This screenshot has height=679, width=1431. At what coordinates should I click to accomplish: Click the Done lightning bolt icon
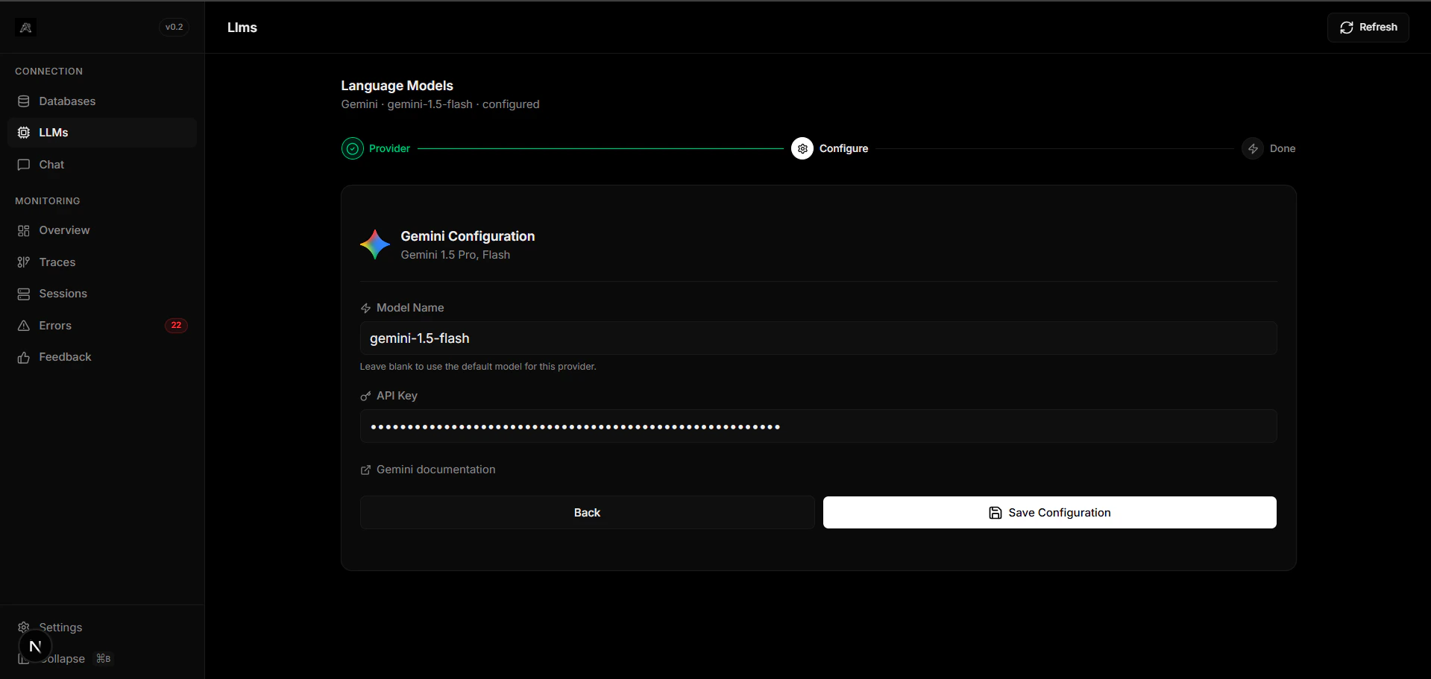click(x=1253, y=148)
